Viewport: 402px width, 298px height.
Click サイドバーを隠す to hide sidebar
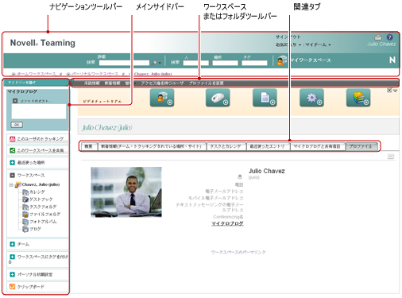tap(21, 83)
